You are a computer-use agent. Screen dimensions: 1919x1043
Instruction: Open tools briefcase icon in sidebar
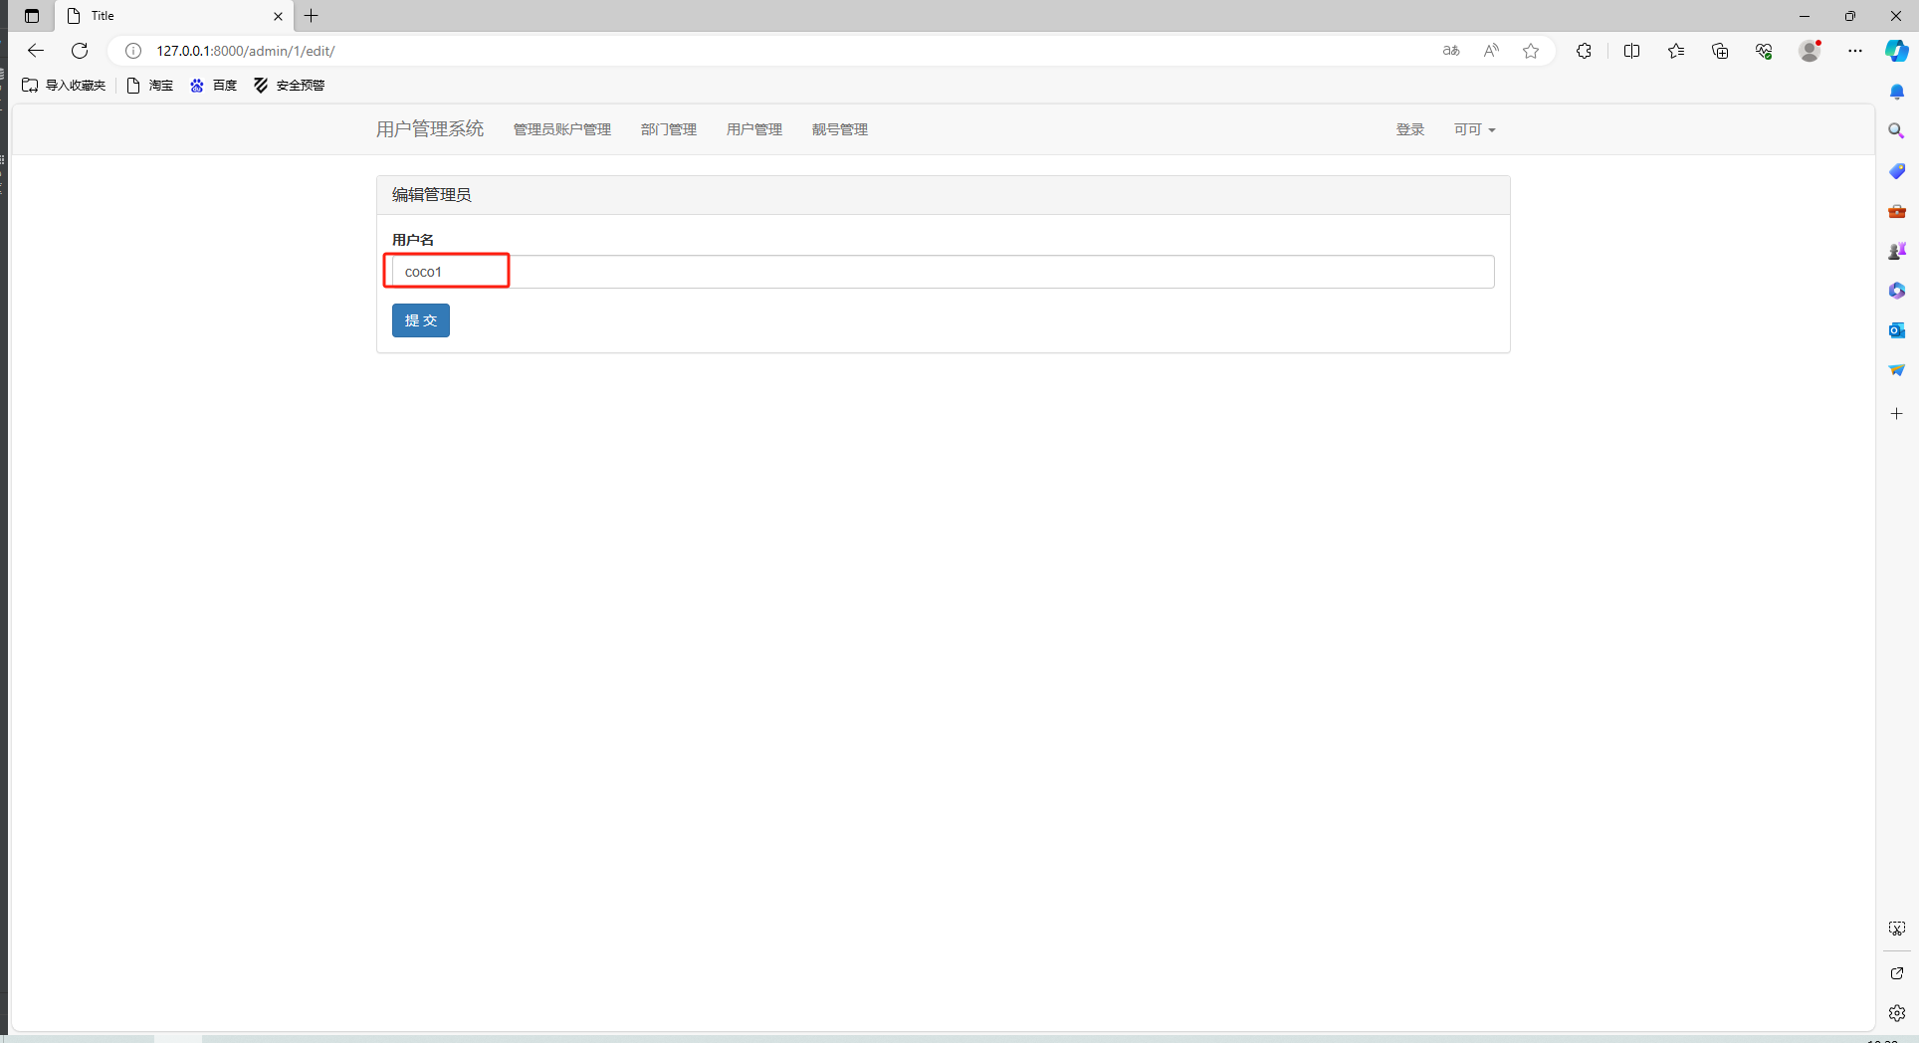[x=1897, y=211]
